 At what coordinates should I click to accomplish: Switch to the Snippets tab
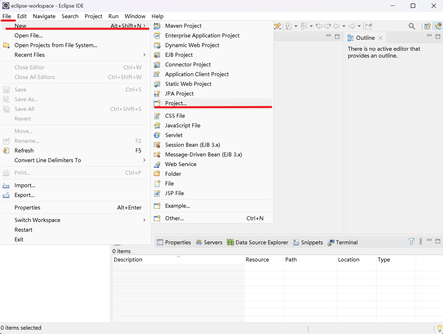308,242
